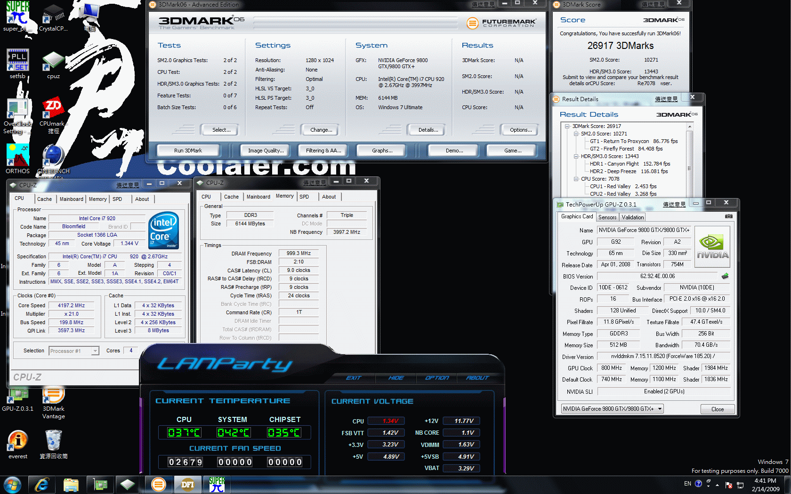This screenshot has width=791, height=494.
Task: Collapse the SM2.0 Score 10271 node
Action: [576, 134]
